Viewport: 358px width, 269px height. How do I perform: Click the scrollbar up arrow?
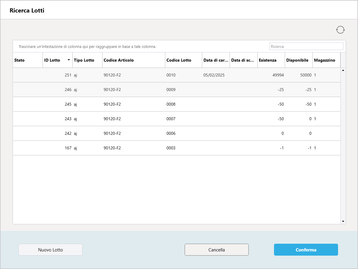(343, 71)
